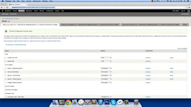Viewport: 191px width, 107px height.
Task: Click the Add content shortcut
Action: tap(5, 14)
